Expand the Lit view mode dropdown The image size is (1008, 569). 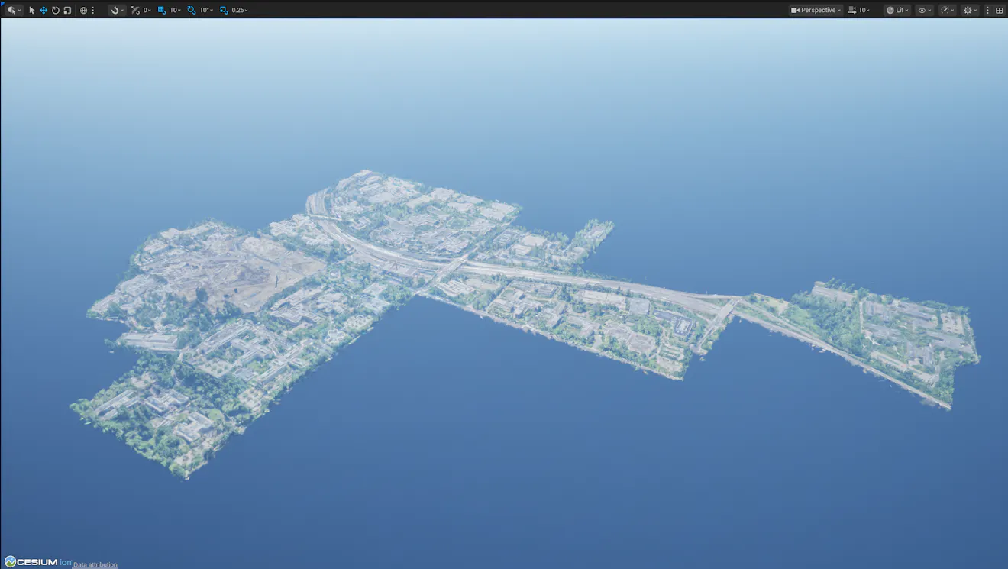[x=898, y=10]
